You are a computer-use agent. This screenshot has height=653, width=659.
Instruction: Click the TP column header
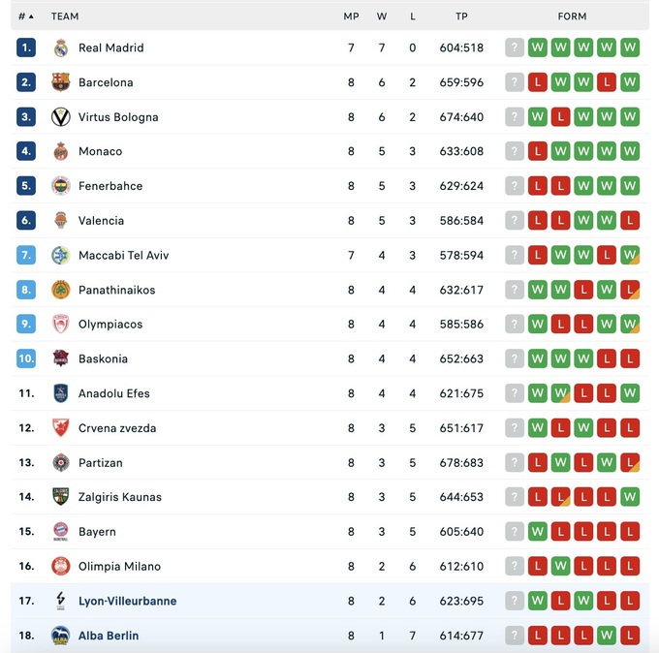[x=461, y=16]
